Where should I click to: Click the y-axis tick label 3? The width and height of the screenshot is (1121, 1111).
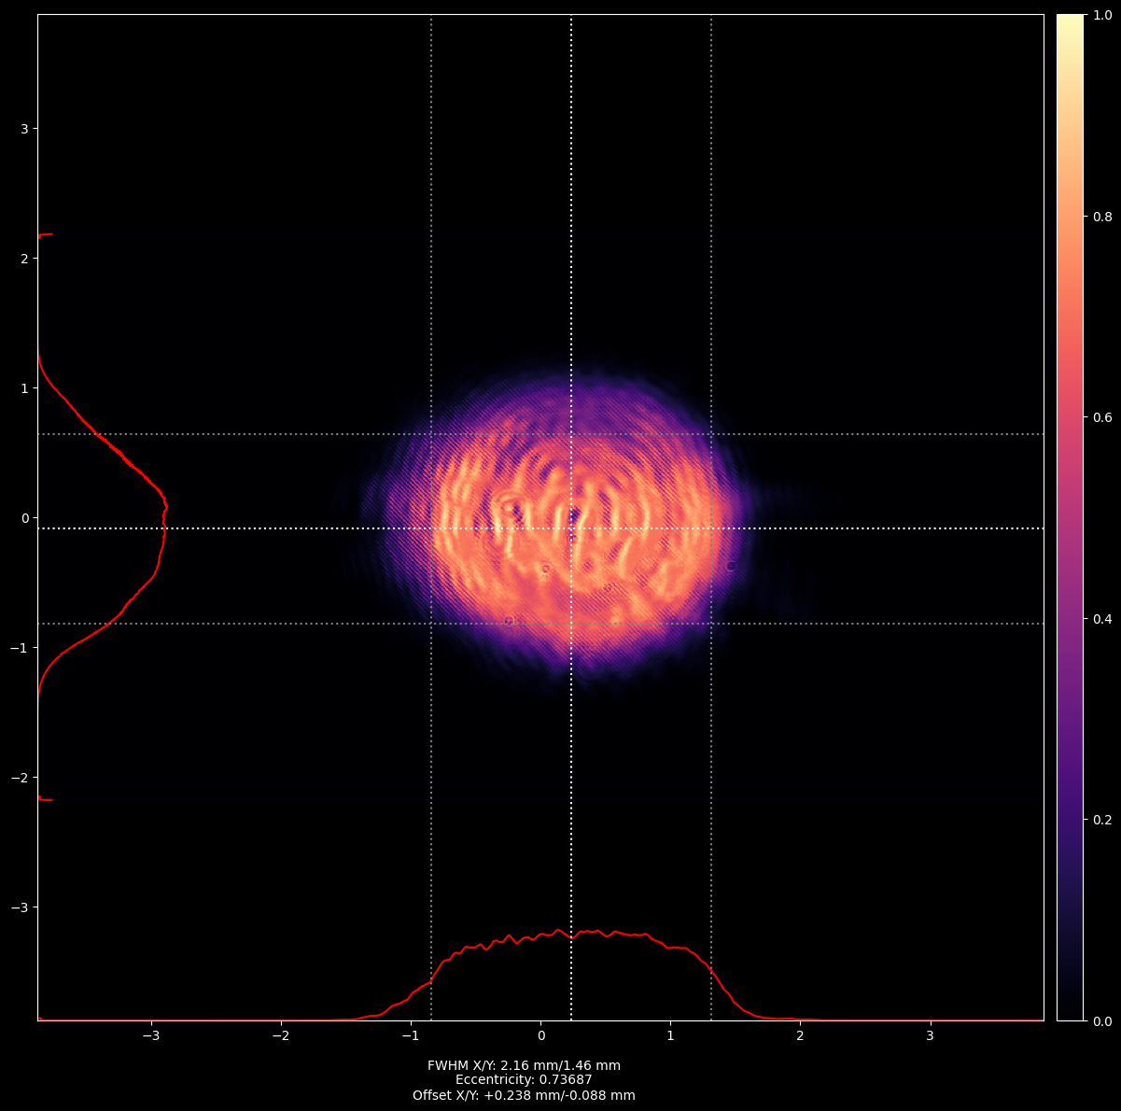click(25, 128)
